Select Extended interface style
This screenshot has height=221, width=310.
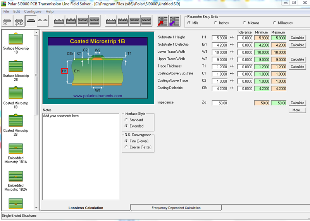[134, 126]
